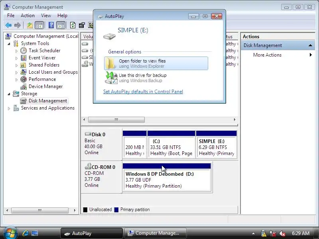Click the blue Primary partition legend swatch
319x239 pixels.
point(116,210)
